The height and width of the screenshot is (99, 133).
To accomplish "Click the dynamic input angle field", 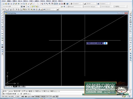I will 106,43.
